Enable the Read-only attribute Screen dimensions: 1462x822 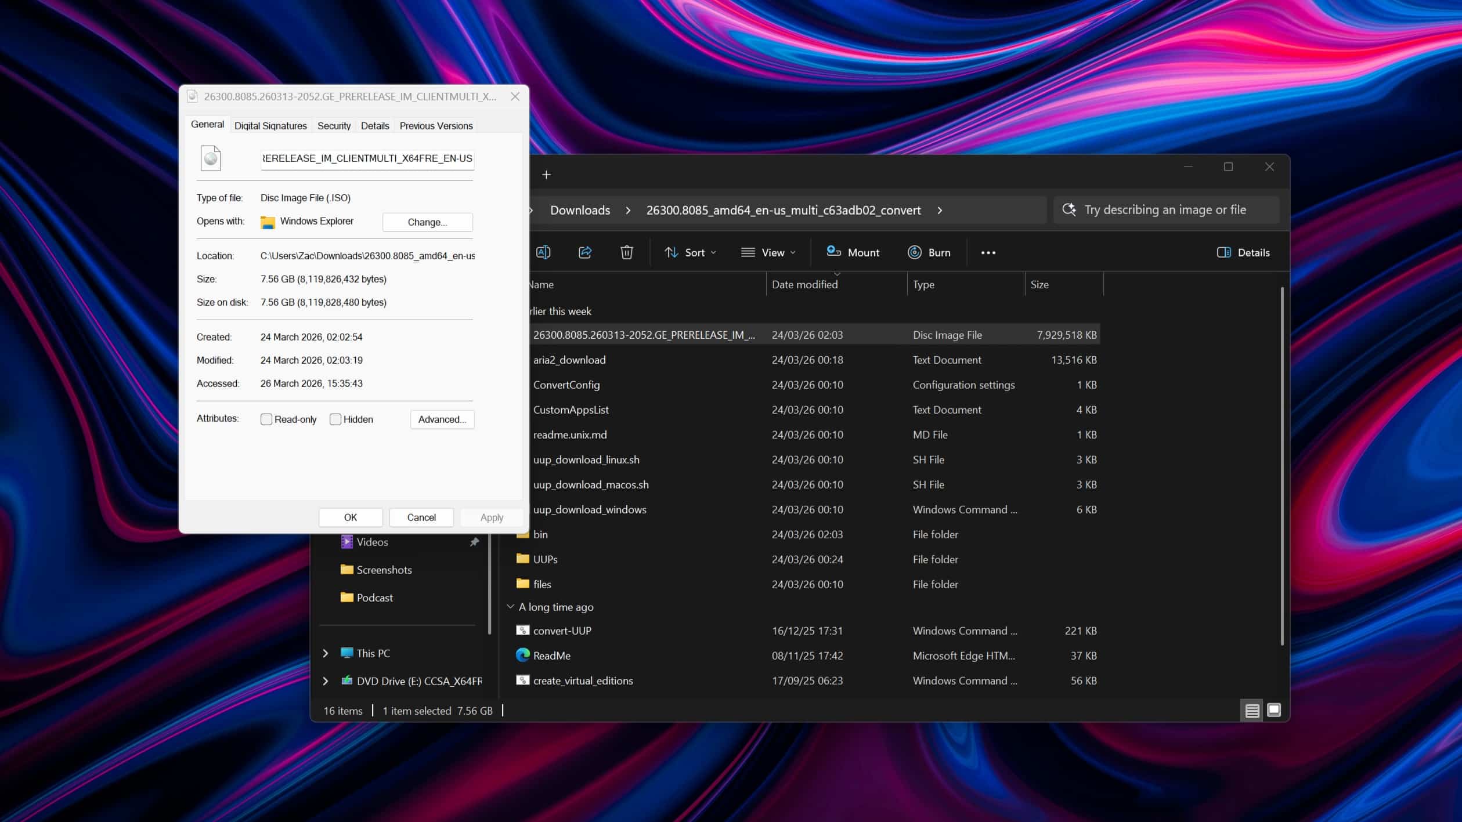[x=267, y=419]
